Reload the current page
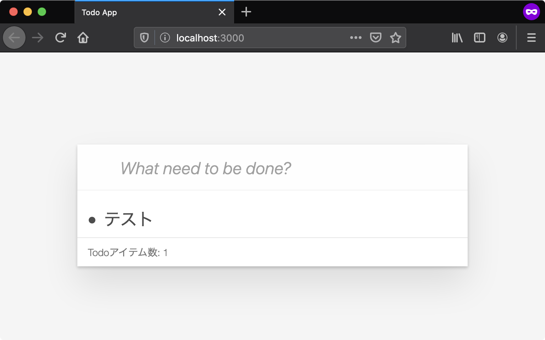The image size is (545, 340). 61,38
